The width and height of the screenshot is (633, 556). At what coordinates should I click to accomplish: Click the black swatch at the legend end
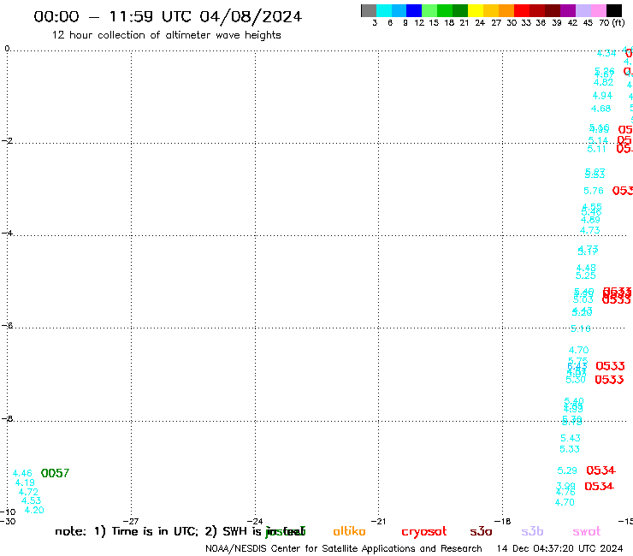tap(614, 10)
